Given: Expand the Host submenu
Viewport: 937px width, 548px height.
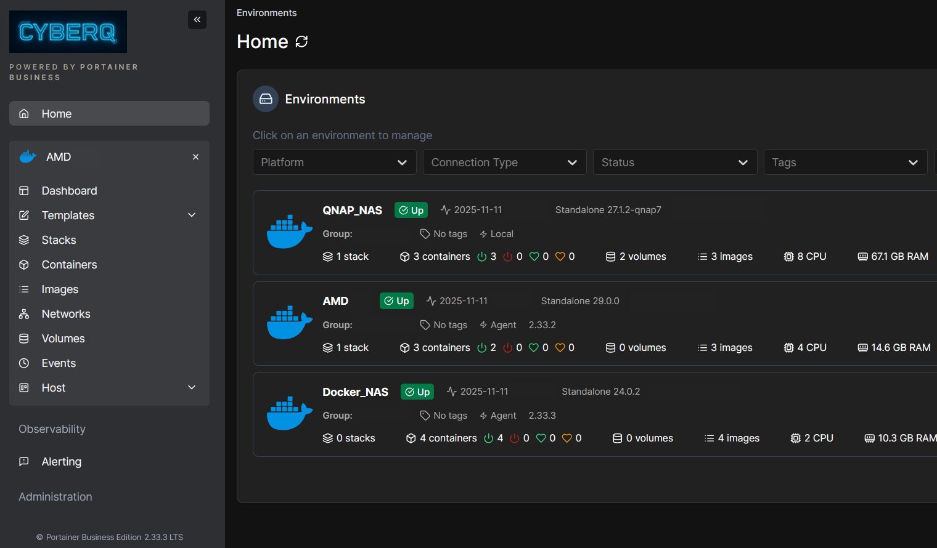Looking at the screenshot, I should 192,388.
